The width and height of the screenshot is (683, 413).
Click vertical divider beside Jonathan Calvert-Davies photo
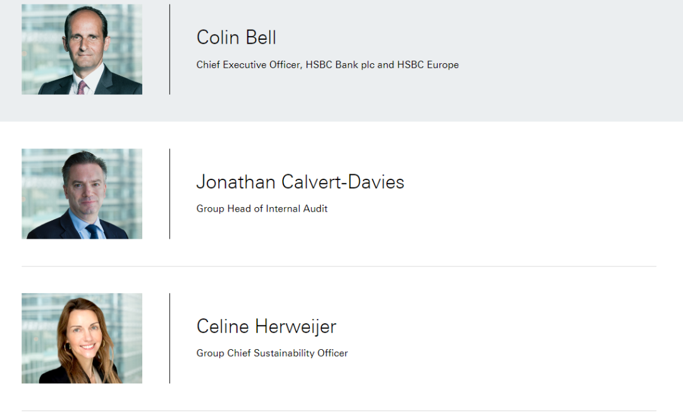point(170,194)
